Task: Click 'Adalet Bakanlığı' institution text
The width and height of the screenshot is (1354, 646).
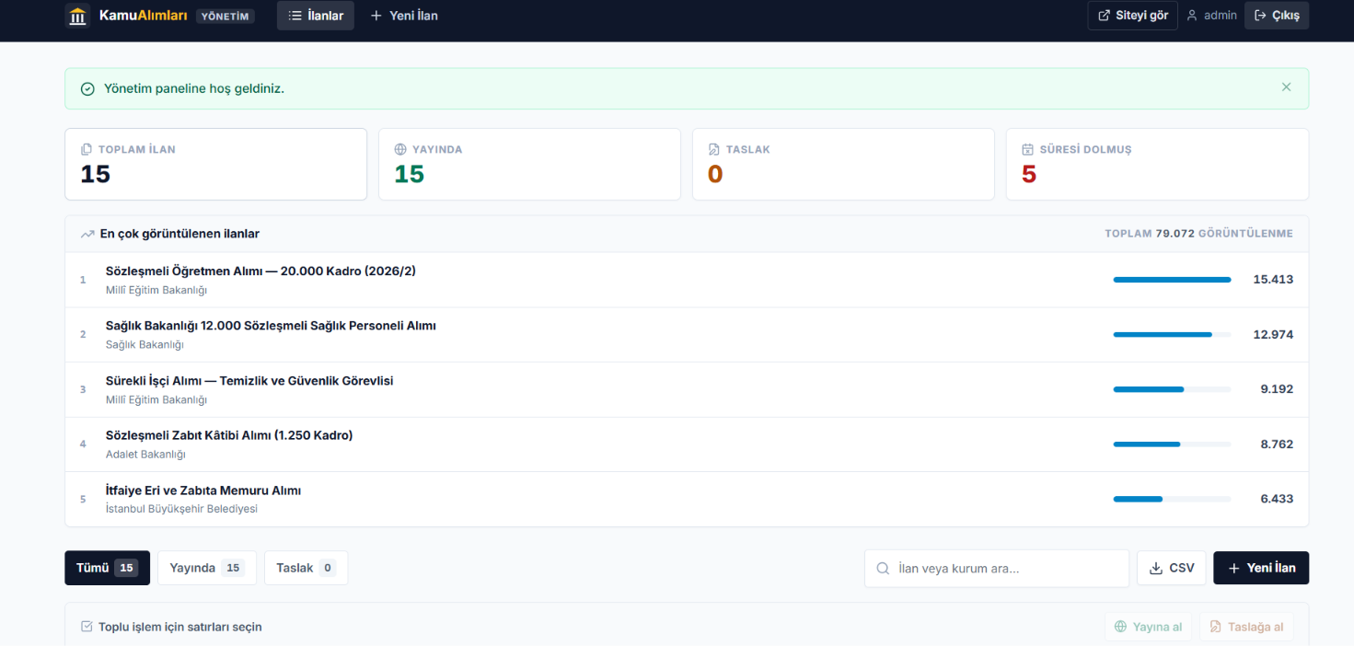Action: tap(145, 455)
